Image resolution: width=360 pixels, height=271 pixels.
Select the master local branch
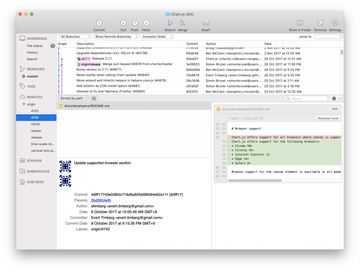[33, 76]
